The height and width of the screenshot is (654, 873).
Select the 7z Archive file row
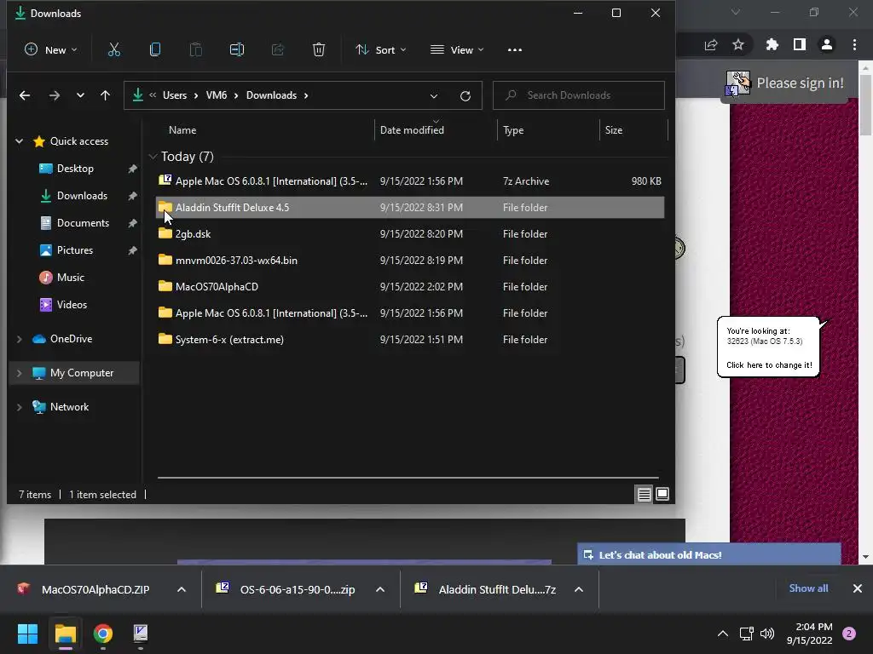coord(410,181)
